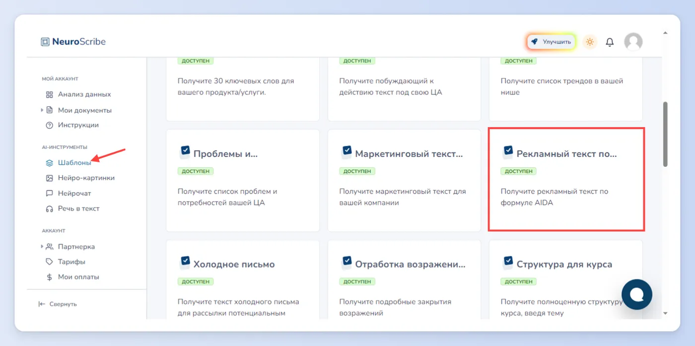Click the Анализ данных grid icon
The height and width of the screenshot is (346, 695).
49,94
